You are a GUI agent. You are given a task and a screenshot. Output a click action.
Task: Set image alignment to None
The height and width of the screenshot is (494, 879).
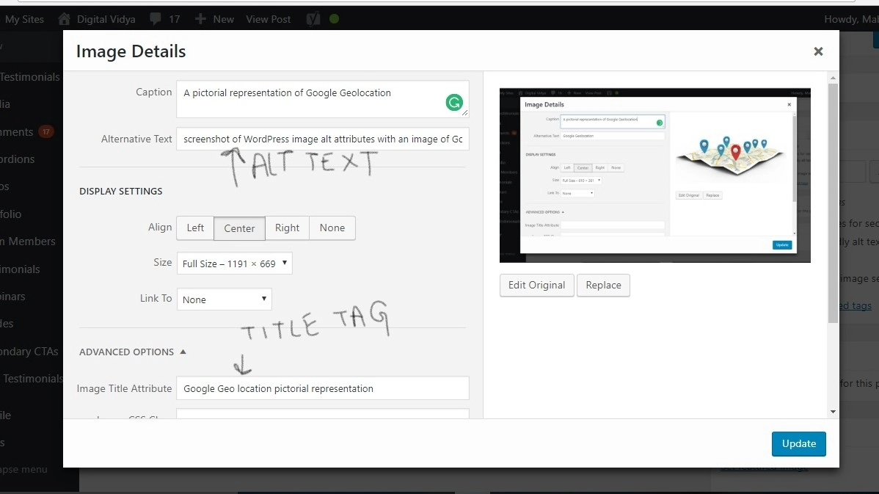tap(332, 228)
